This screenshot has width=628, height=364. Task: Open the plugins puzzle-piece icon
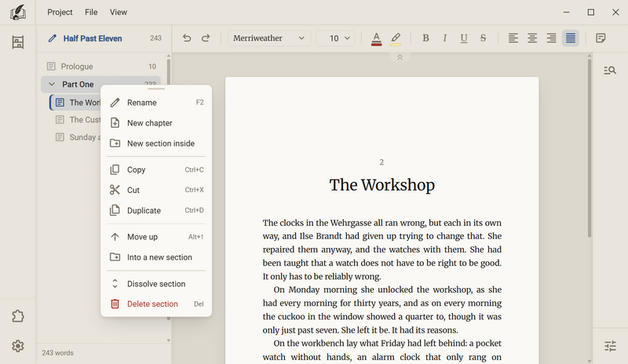point(17,316)
